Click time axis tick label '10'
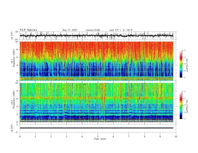This screenshot has width=198, height=153. (176, 136)
